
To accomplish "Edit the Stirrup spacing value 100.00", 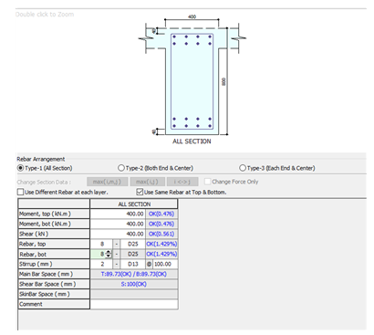I will pyautogui.click(x=165, y=264).
